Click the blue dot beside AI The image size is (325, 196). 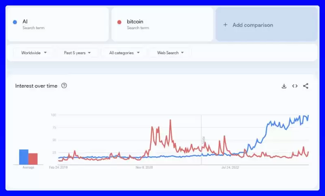click(x=15, y=22)
